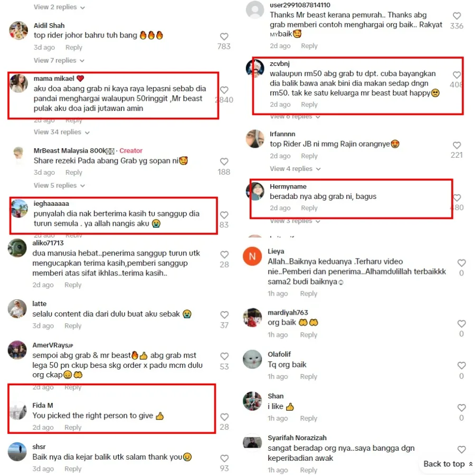
Task: Toggle like on shsr's comment
Action: (224, 459)
